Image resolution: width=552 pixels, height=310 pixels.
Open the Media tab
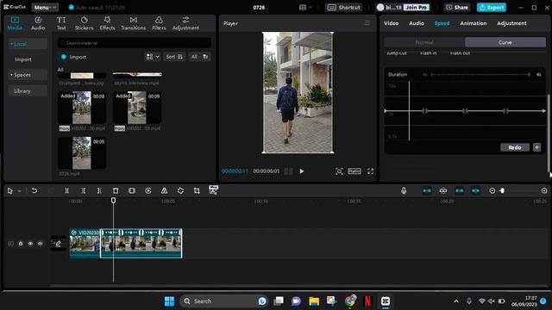(x=15, y=23)
